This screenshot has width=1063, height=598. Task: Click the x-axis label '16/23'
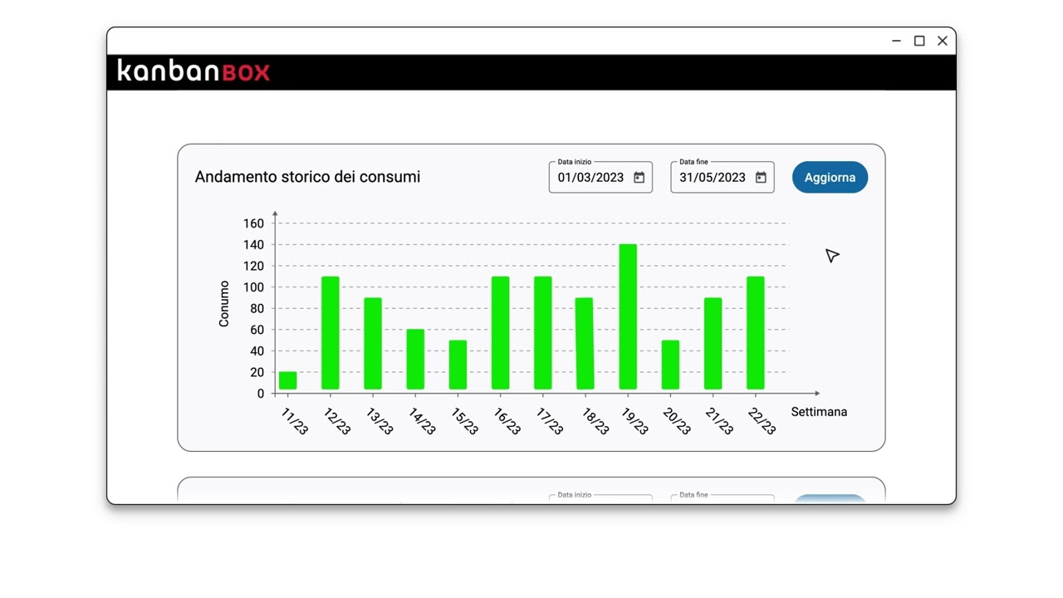[x=507, y=422]
